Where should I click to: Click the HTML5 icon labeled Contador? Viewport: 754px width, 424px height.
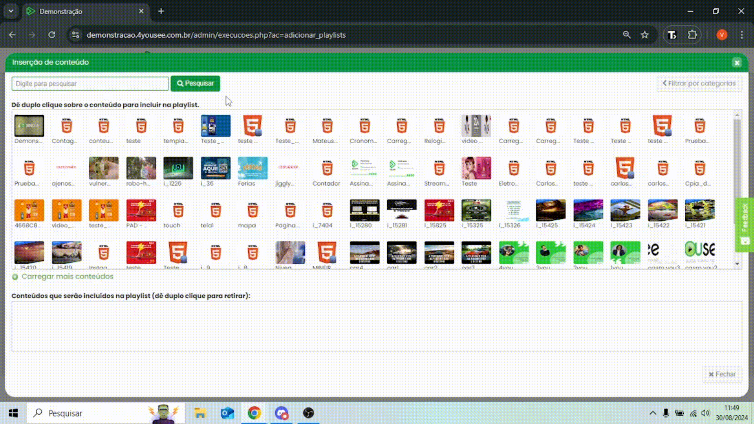click(x=327, y=169)
